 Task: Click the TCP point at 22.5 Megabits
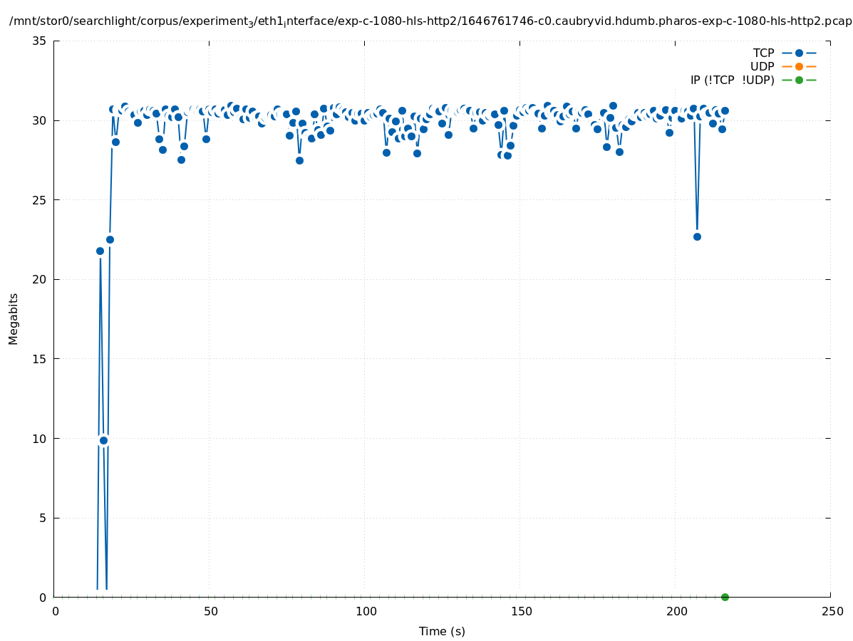tap(110, 239)
